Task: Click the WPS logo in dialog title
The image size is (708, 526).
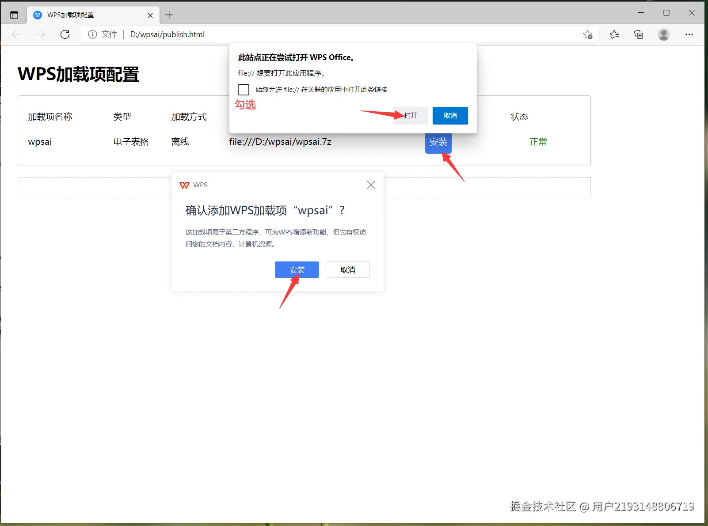Action: pos(184,185)
